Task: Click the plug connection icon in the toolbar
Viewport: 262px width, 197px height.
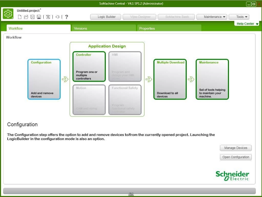Action: point(57,17)
